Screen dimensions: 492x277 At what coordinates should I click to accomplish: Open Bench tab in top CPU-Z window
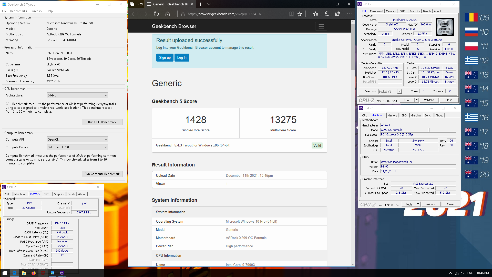click(427, 11)
